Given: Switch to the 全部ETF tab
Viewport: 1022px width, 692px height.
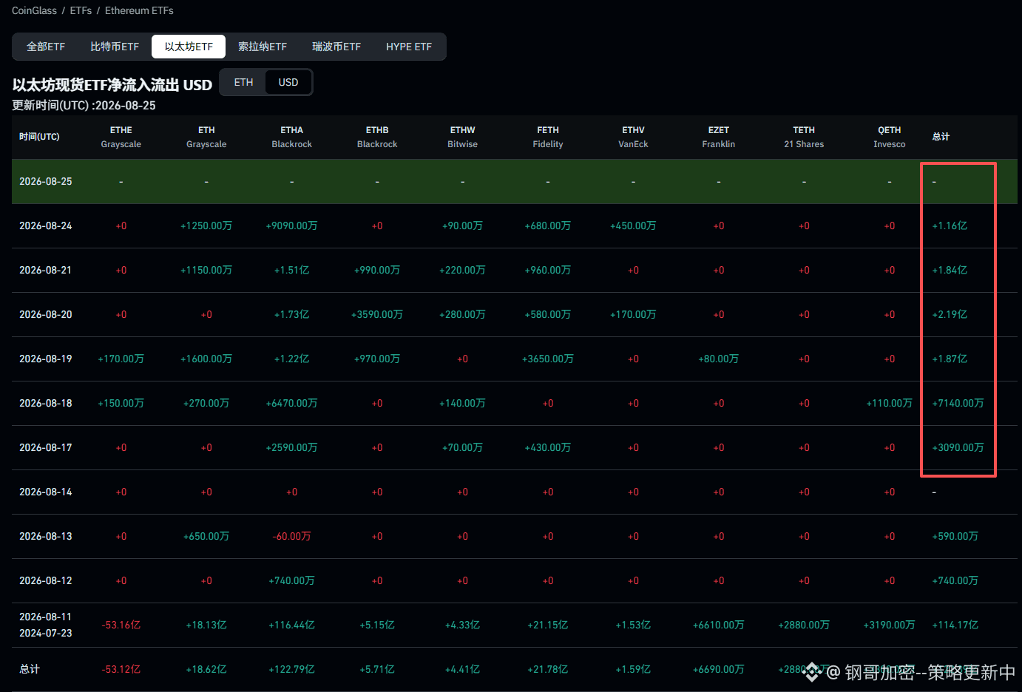Looking at the screenshot, I should 46,47.
